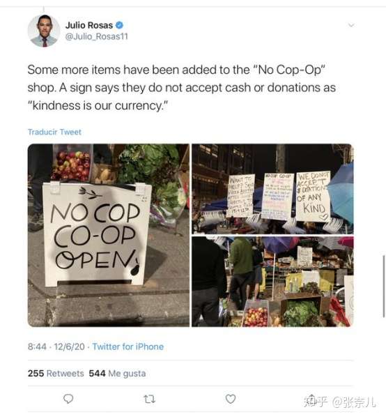Viewport: 386px width, 419px height.
Task: Open the photo of handwritten donation signs
Action: 272,189
